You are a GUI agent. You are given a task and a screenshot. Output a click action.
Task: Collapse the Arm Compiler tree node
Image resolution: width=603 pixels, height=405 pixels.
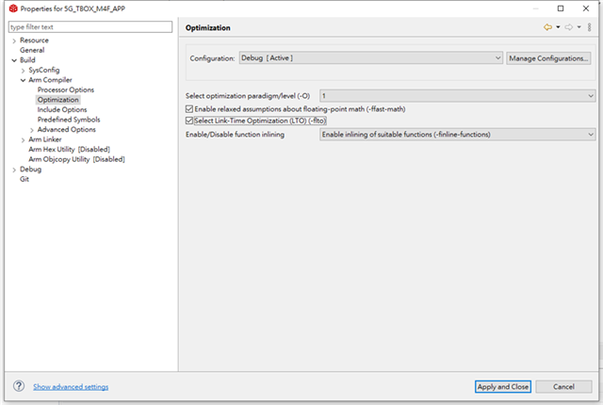click(23, 80)
